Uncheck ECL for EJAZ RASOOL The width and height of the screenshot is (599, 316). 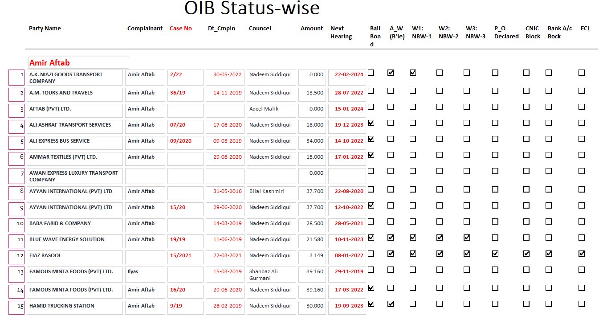click(581, 254)
